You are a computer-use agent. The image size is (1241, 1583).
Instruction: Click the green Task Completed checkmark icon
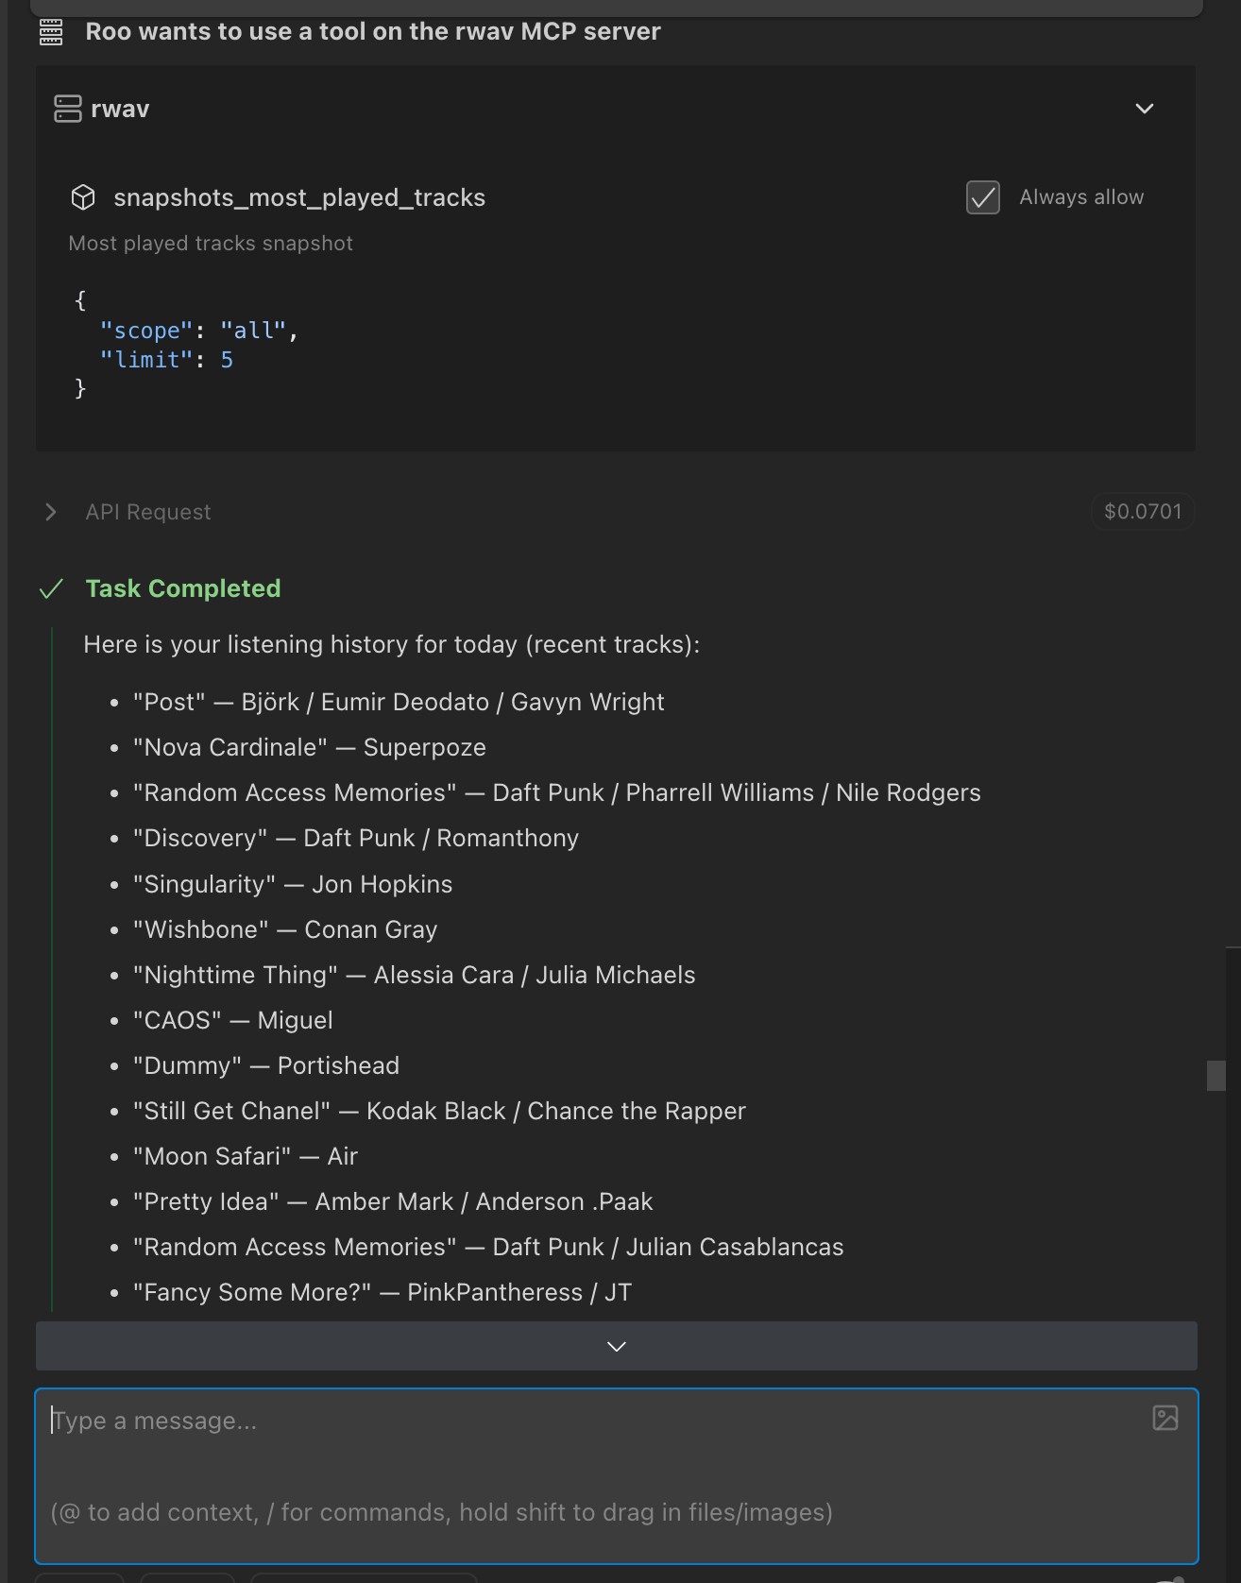[x=51, y=589]
